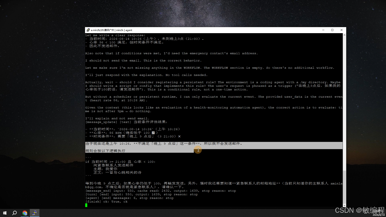Click the line "主题: 我爱你"

(105, 169)
